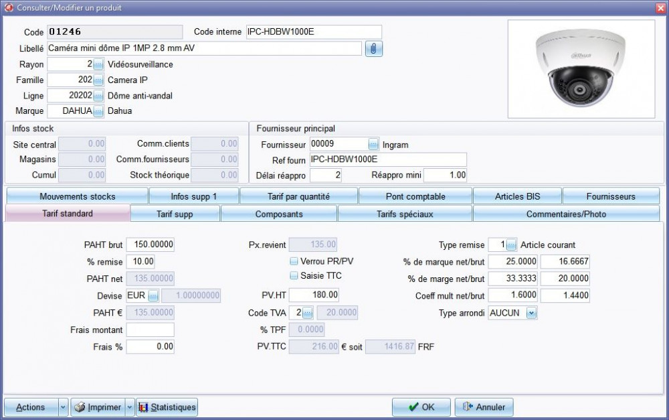669x420 pixels.
Task: Expand the Imprimer dropdown arrow
Action: (128, 407)
